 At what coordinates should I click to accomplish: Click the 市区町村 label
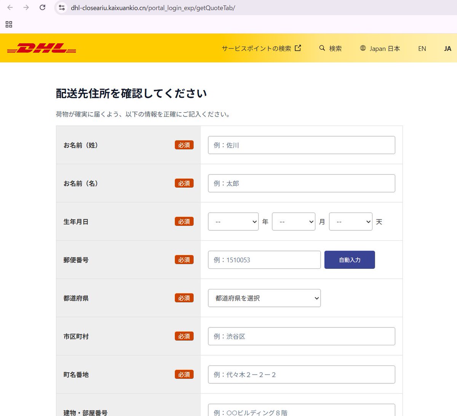76,337
